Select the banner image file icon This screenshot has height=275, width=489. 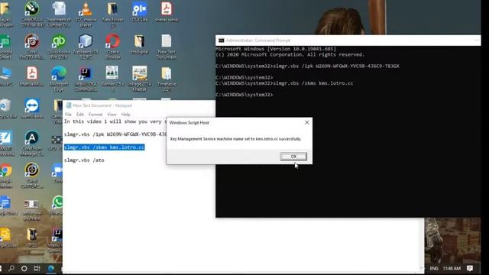[112, 79]
